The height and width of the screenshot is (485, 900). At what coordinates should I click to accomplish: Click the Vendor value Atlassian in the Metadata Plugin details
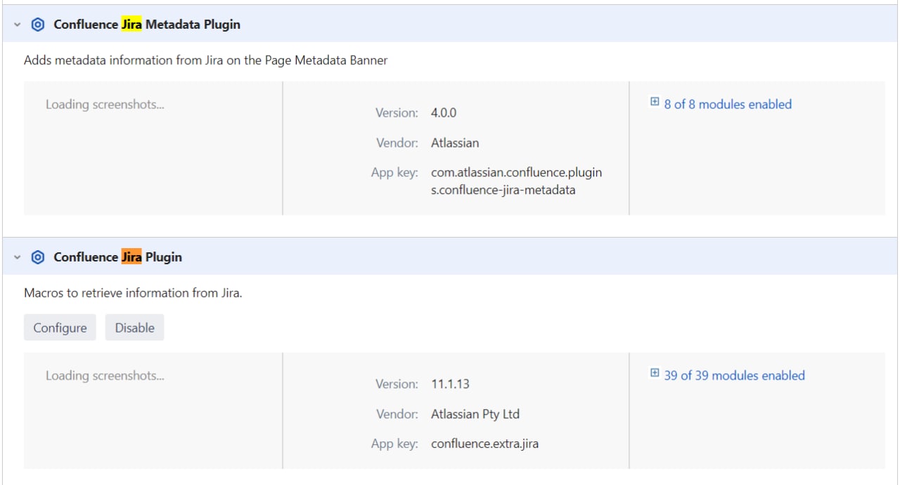point(455,143)
